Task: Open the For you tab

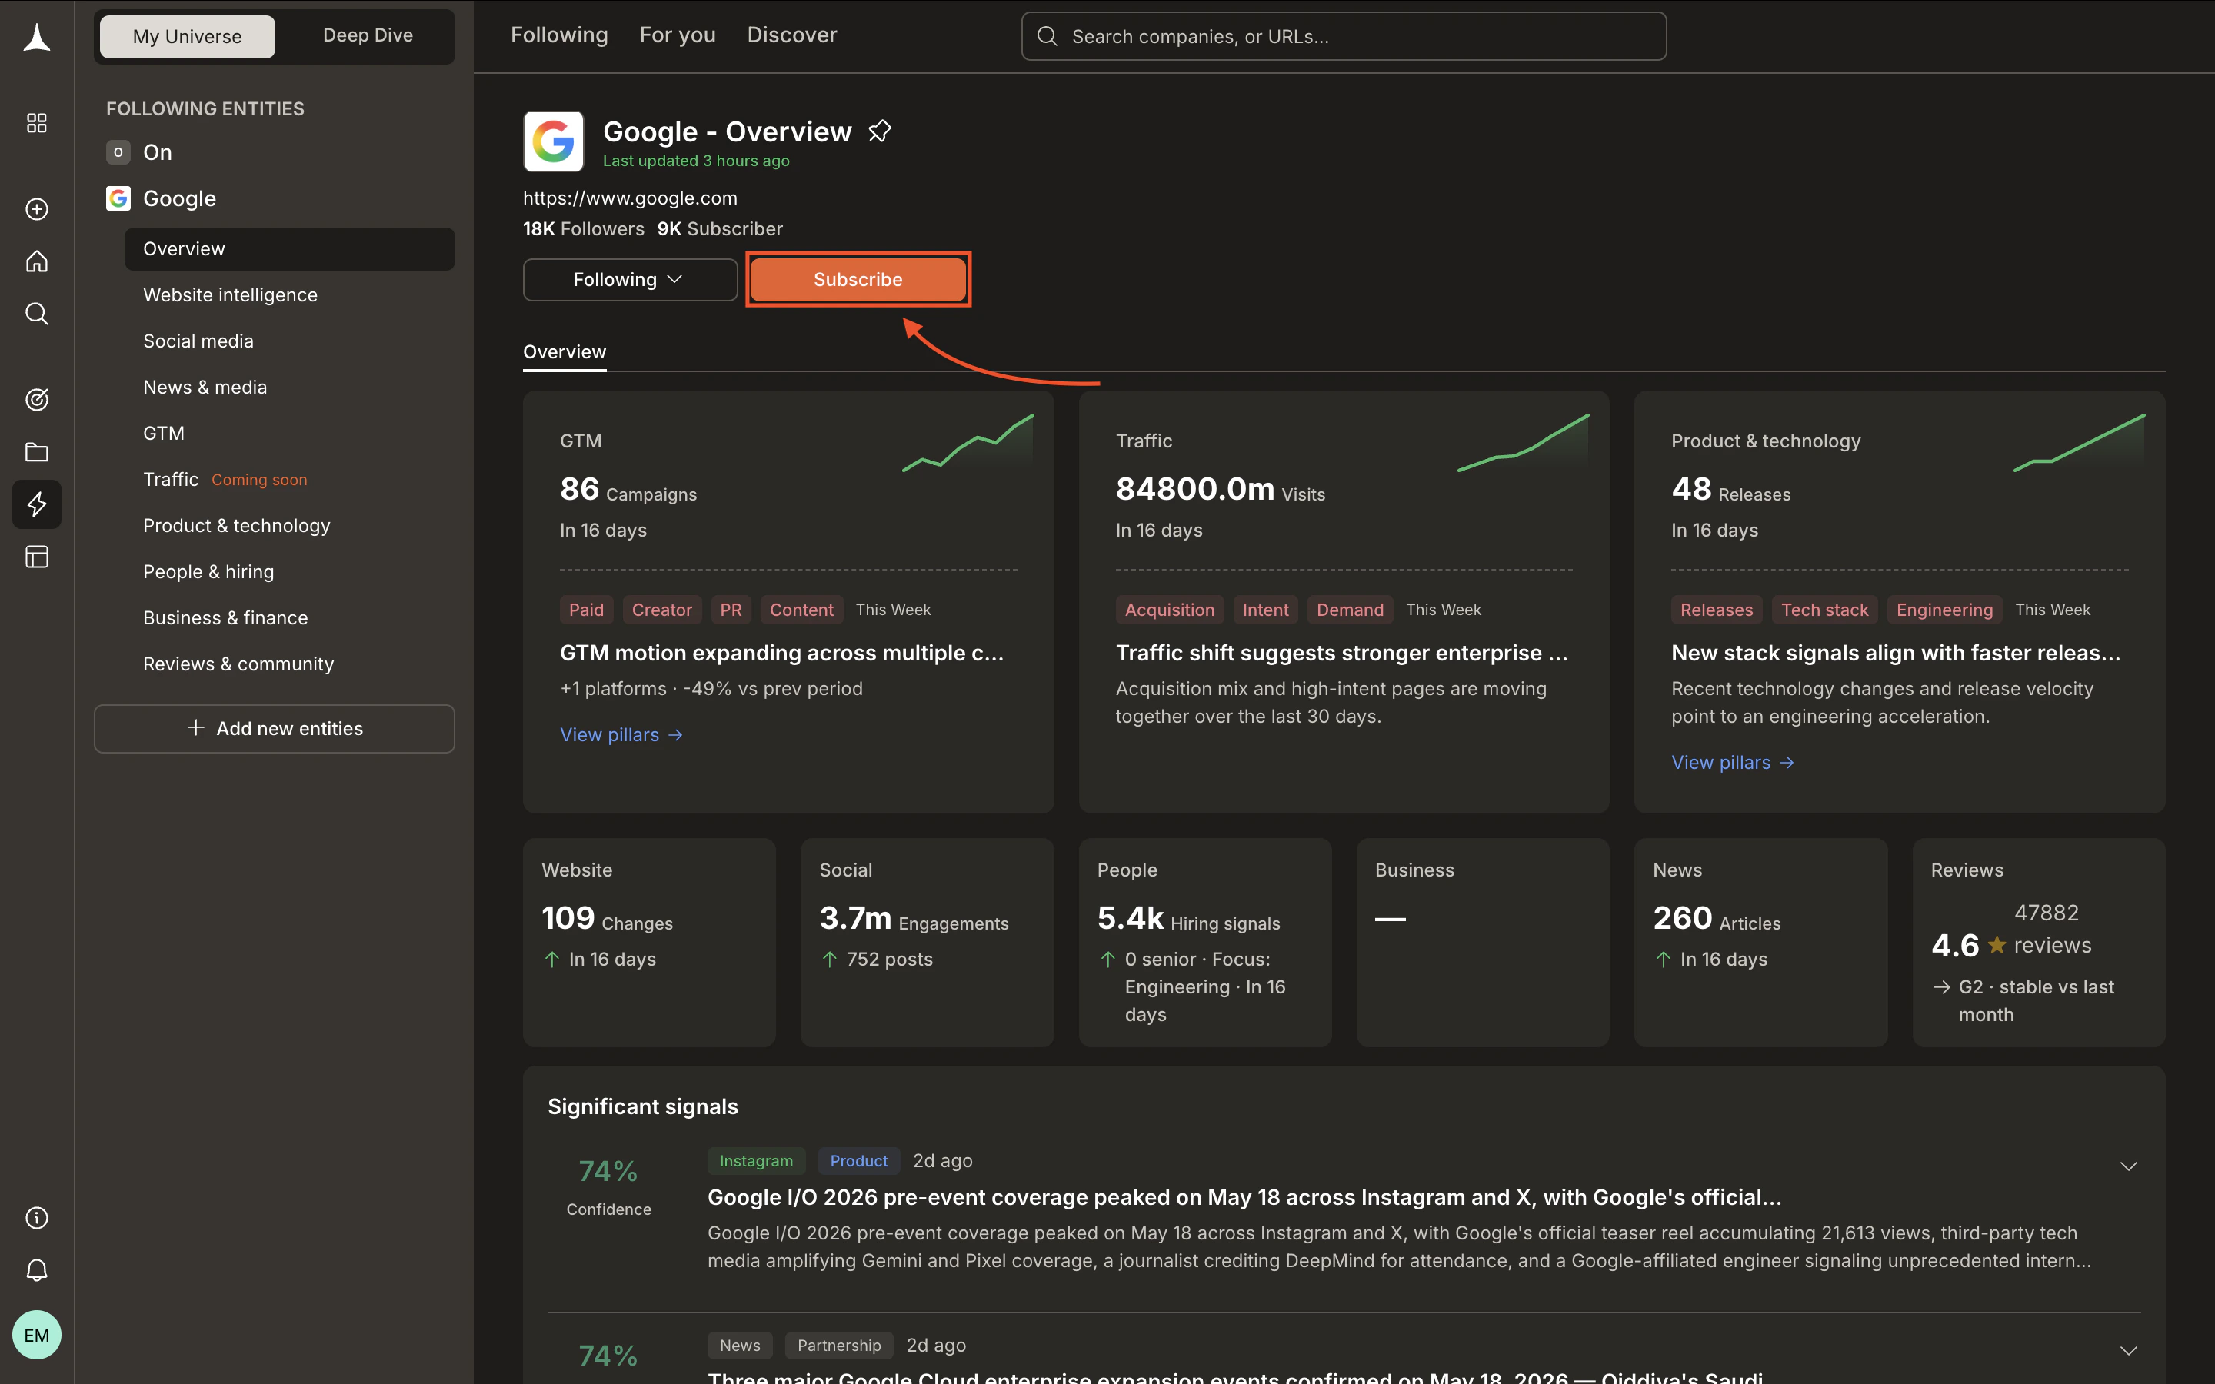Action: point(678,35)
